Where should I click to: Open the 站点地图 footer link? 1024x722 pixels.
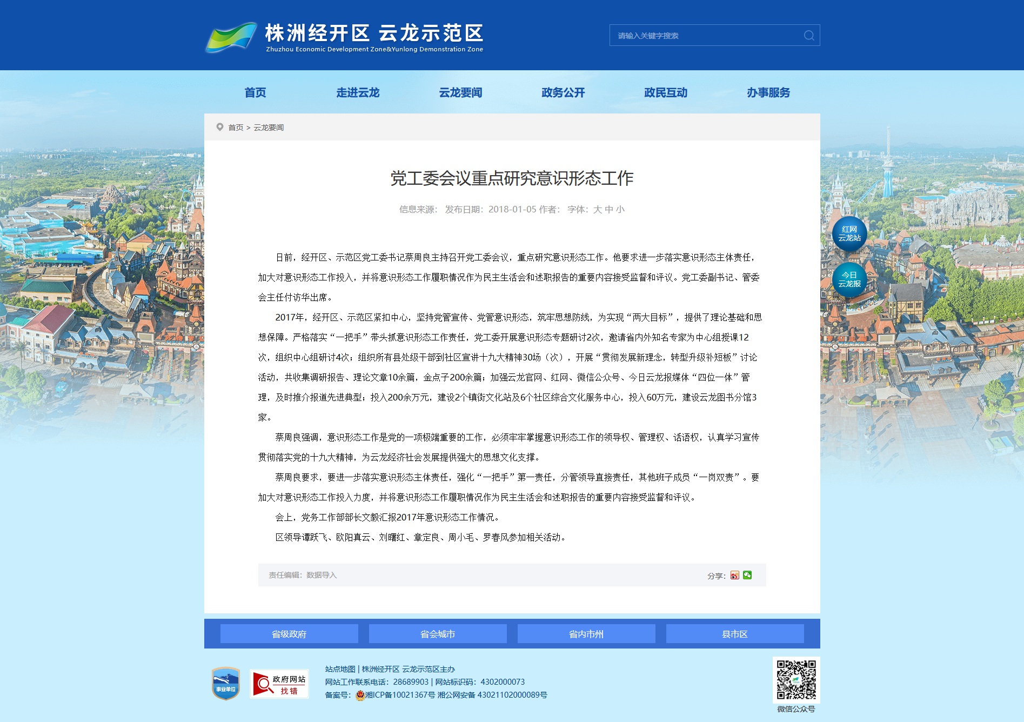[340, 669]
